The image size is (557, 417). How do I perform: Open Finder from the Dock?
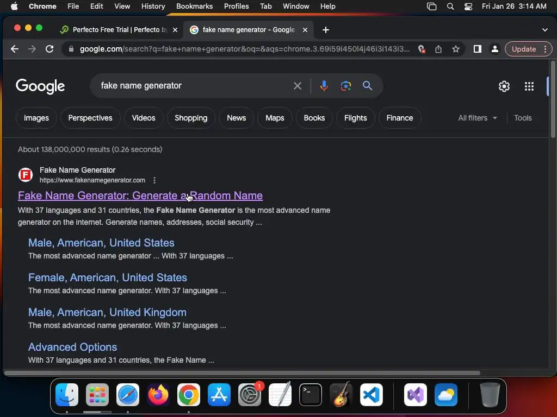(x=67, y=395)
